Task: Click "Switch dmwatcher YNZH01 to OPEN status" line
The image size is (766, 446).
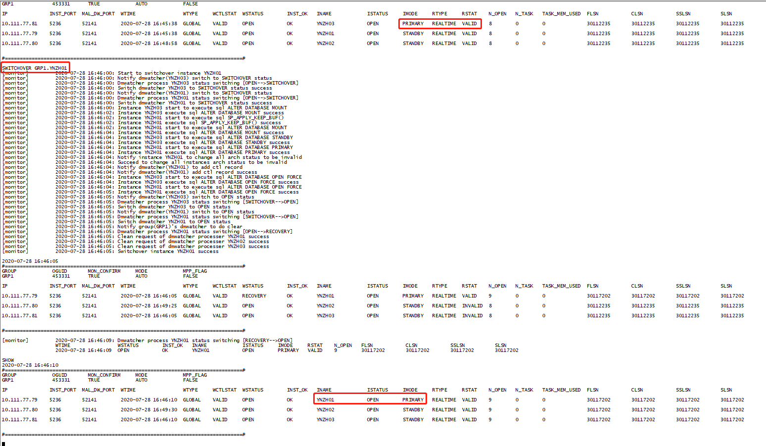Action: tap(174, 222)
